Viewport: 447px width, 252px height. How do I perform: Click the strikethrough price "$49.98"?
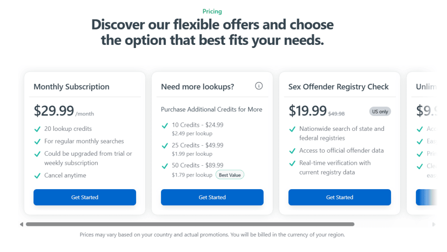click(336, 112)
